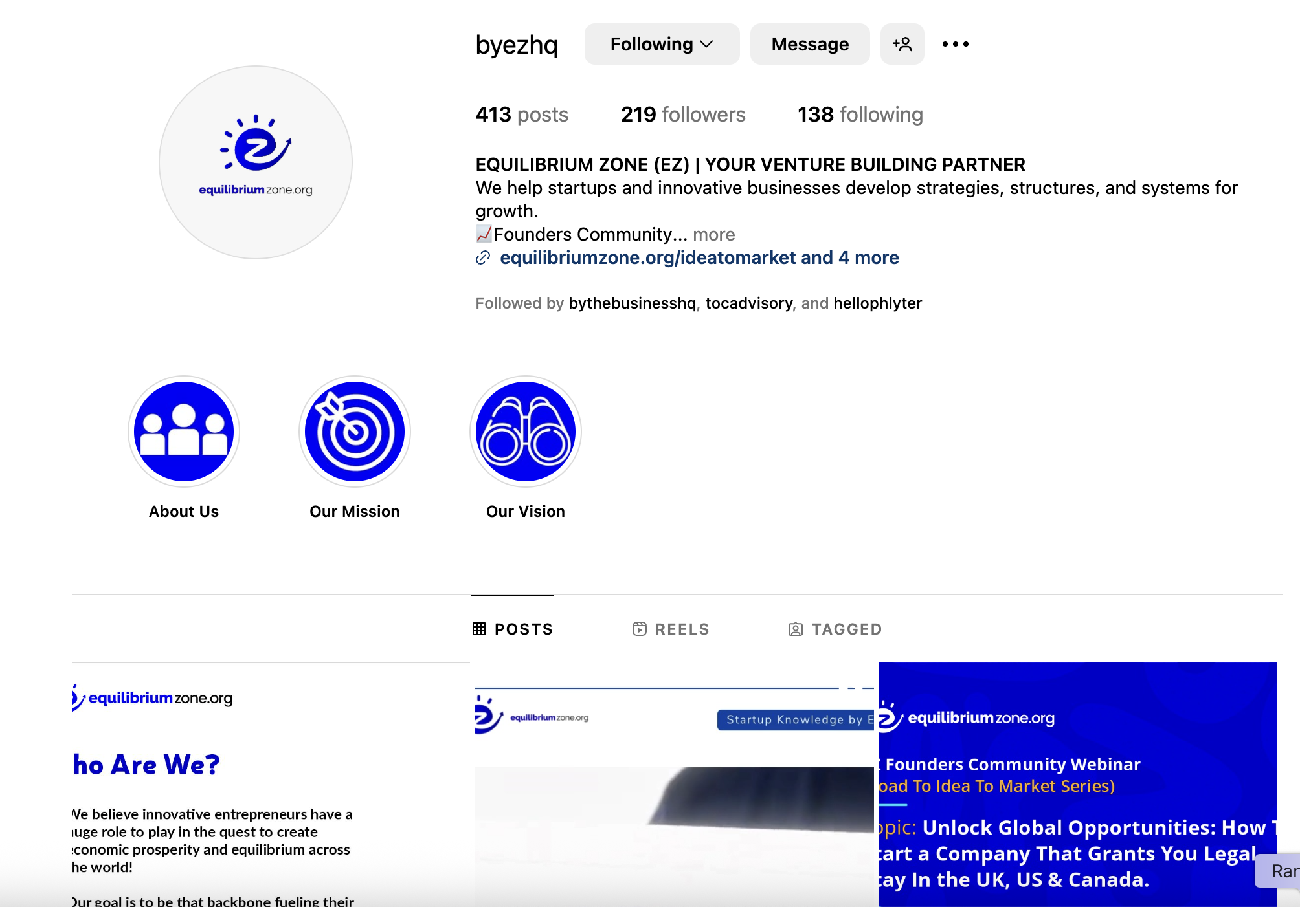
Task: Click the Message button
Action: click(810, 44)
